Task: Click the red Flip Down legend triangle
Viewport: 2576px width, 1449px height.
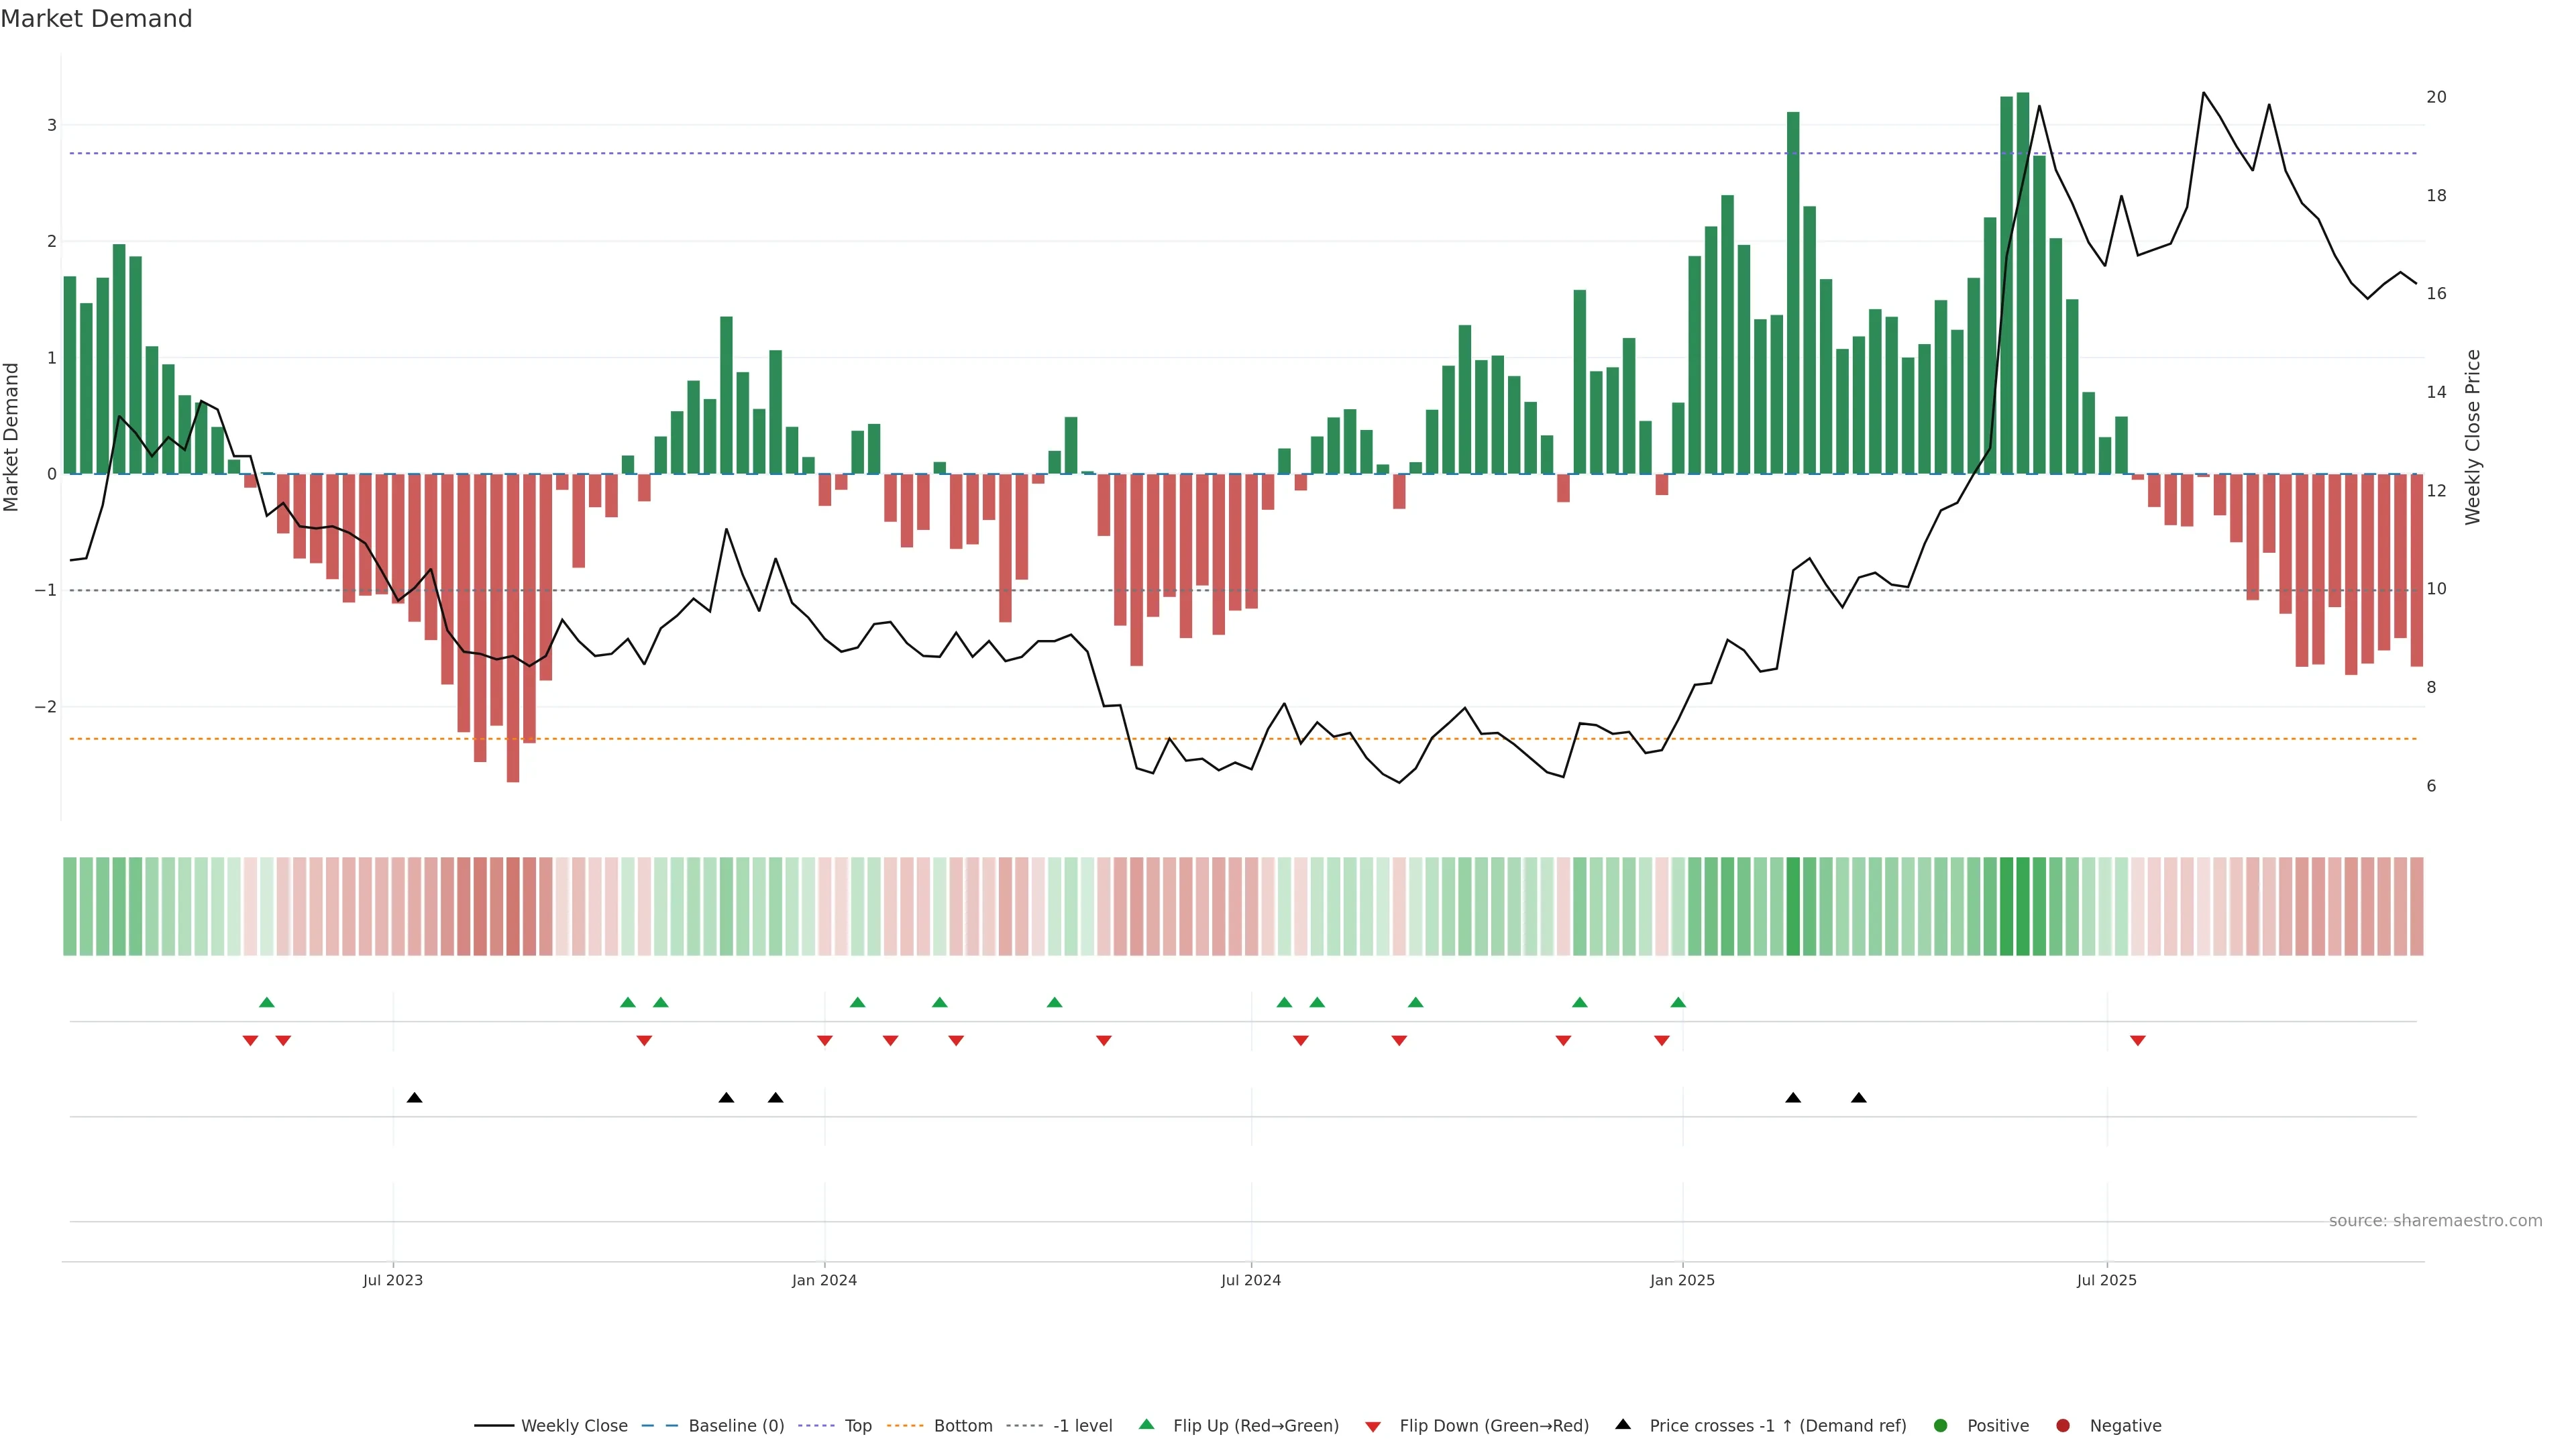Action: [x=1373, y=1427]
